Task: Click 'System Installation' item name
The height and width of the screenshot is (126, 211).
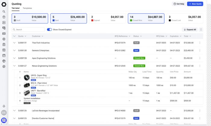Action: point(32,98)
